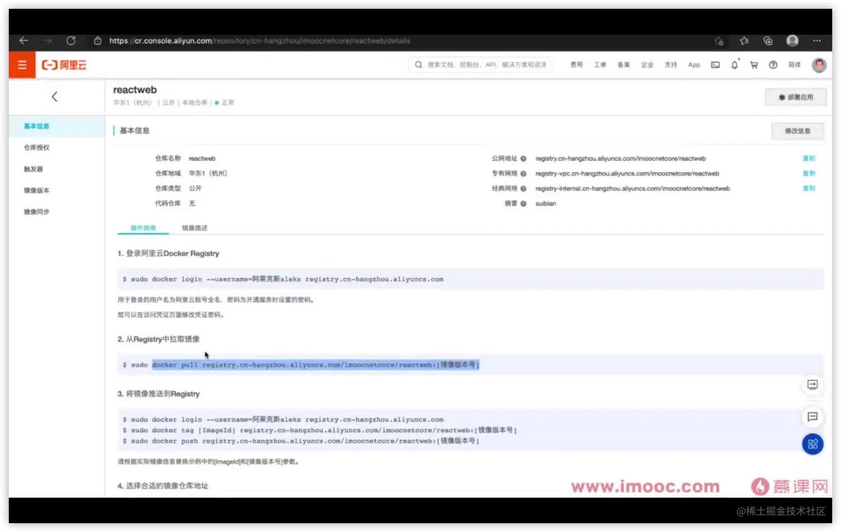Copy the 专有网络 registry-vpc address
This screenshot has height=532, width=841.
pyautogui.click(x=809, y=173)
